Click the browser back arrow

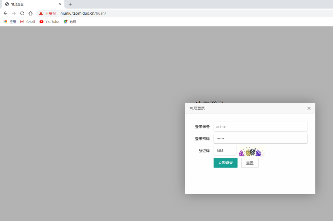(x=5, y=13)
